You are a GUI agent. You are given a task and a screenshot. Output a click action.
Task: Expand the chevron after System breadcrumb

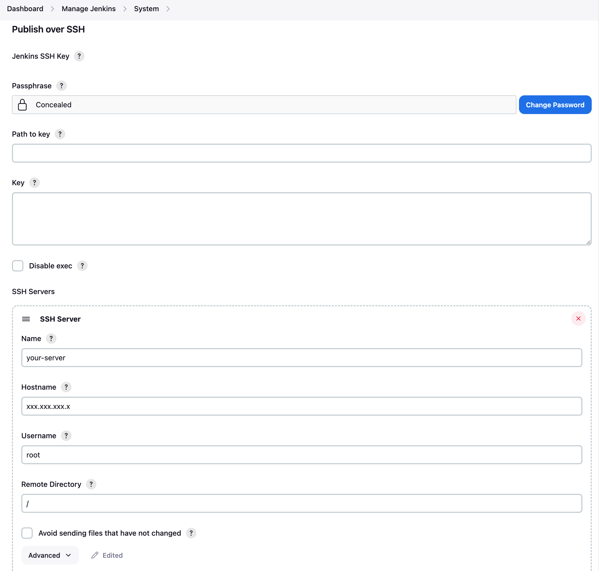pos(168,9)
